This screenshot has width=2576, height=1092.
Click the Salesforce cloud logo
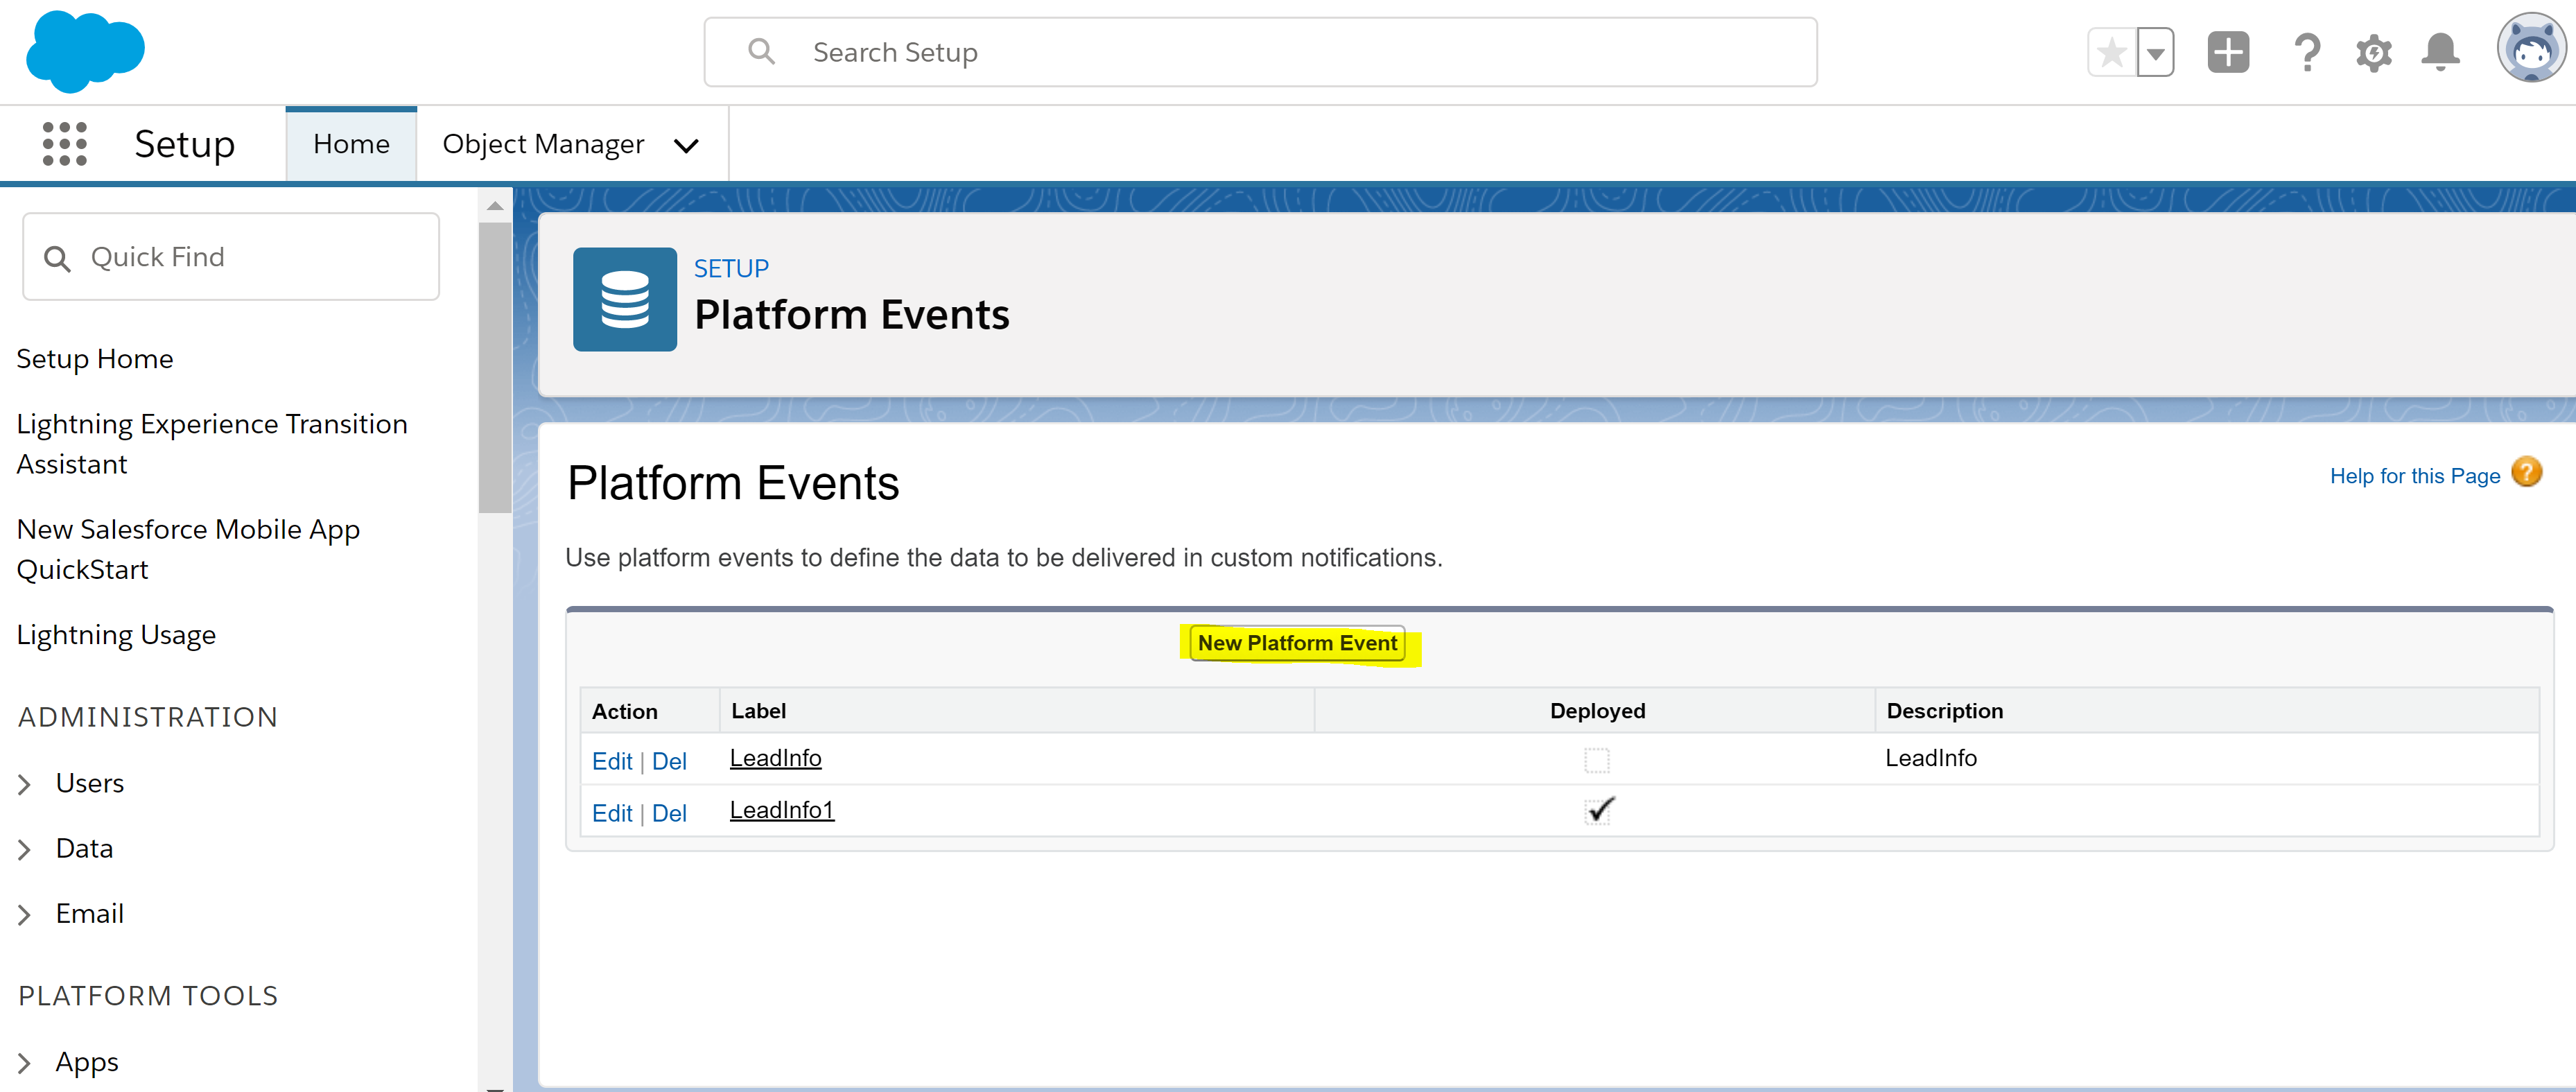click(85, 51)
